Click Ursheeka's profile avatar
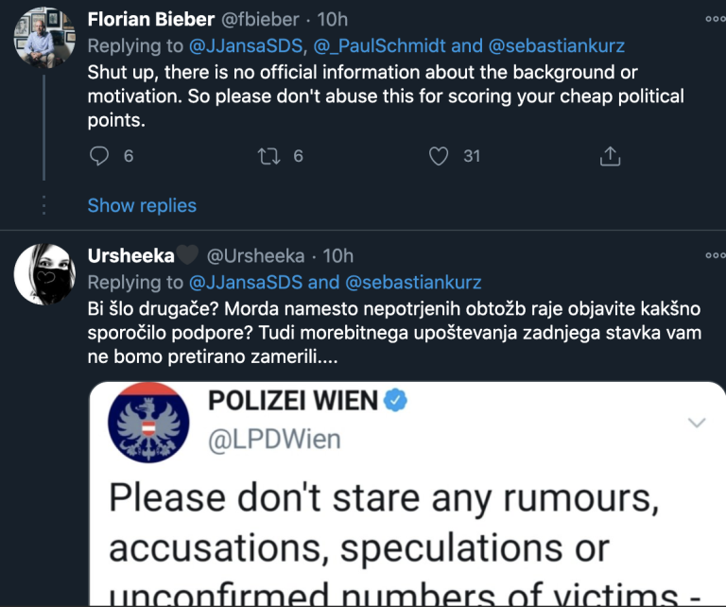 (x=39, y=274)
